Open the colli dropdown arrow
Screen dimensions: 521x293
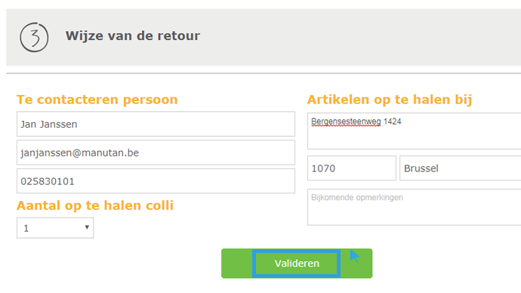[87, 227]
